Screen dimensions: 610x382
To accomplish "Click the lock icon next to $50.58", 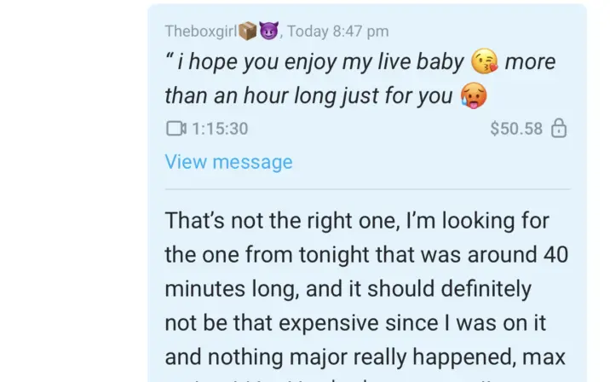I will [x=559, y=129].
